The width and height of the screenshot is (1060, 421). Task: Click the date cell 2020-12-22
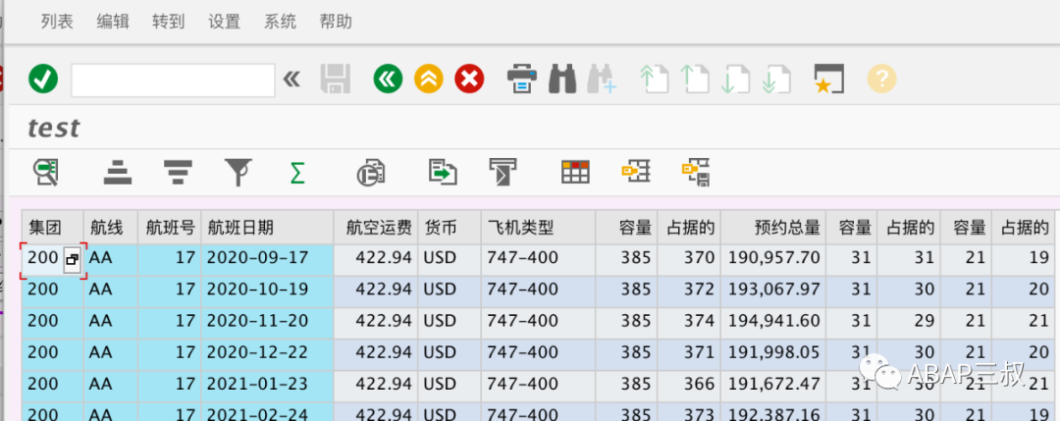[x=267, y=352]
